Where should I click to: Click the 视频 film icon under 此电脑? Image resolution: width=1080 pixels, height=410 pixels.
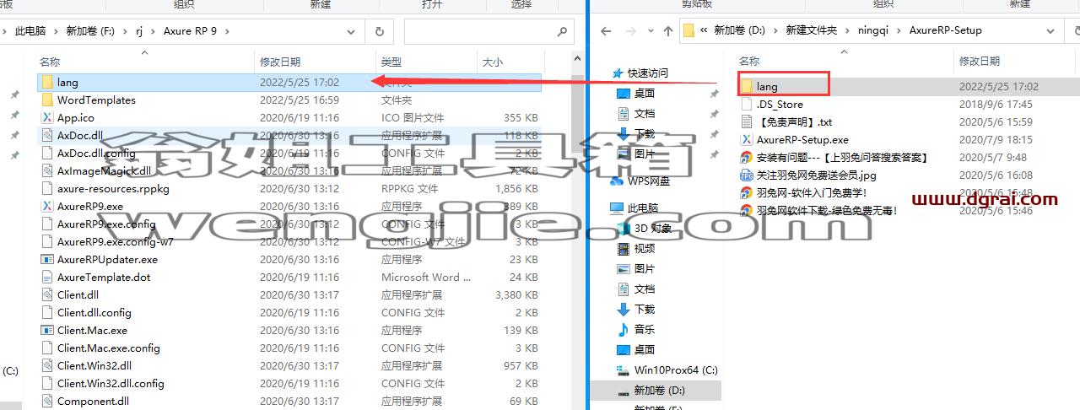point(624,249)
